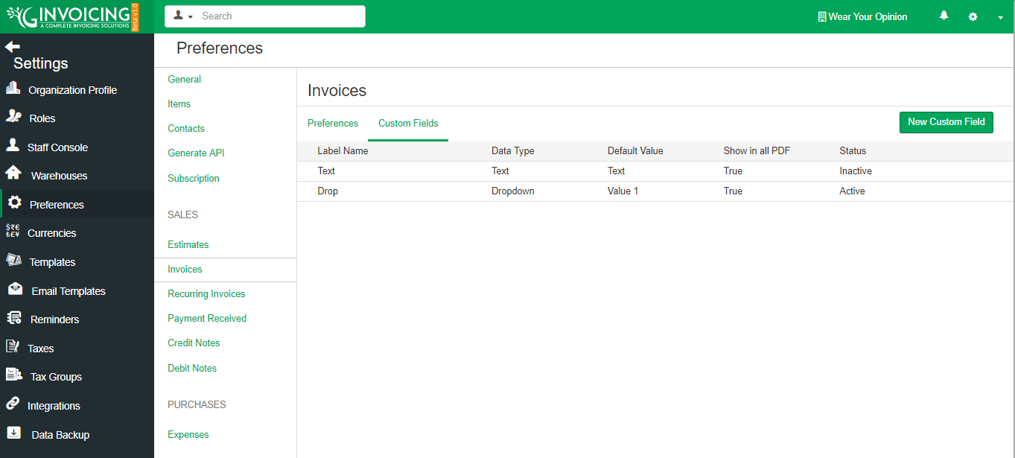1015x458 pixels.
Task: Select the Custom Fields tab
Action: pyautogui.click(x=408, y=123)
